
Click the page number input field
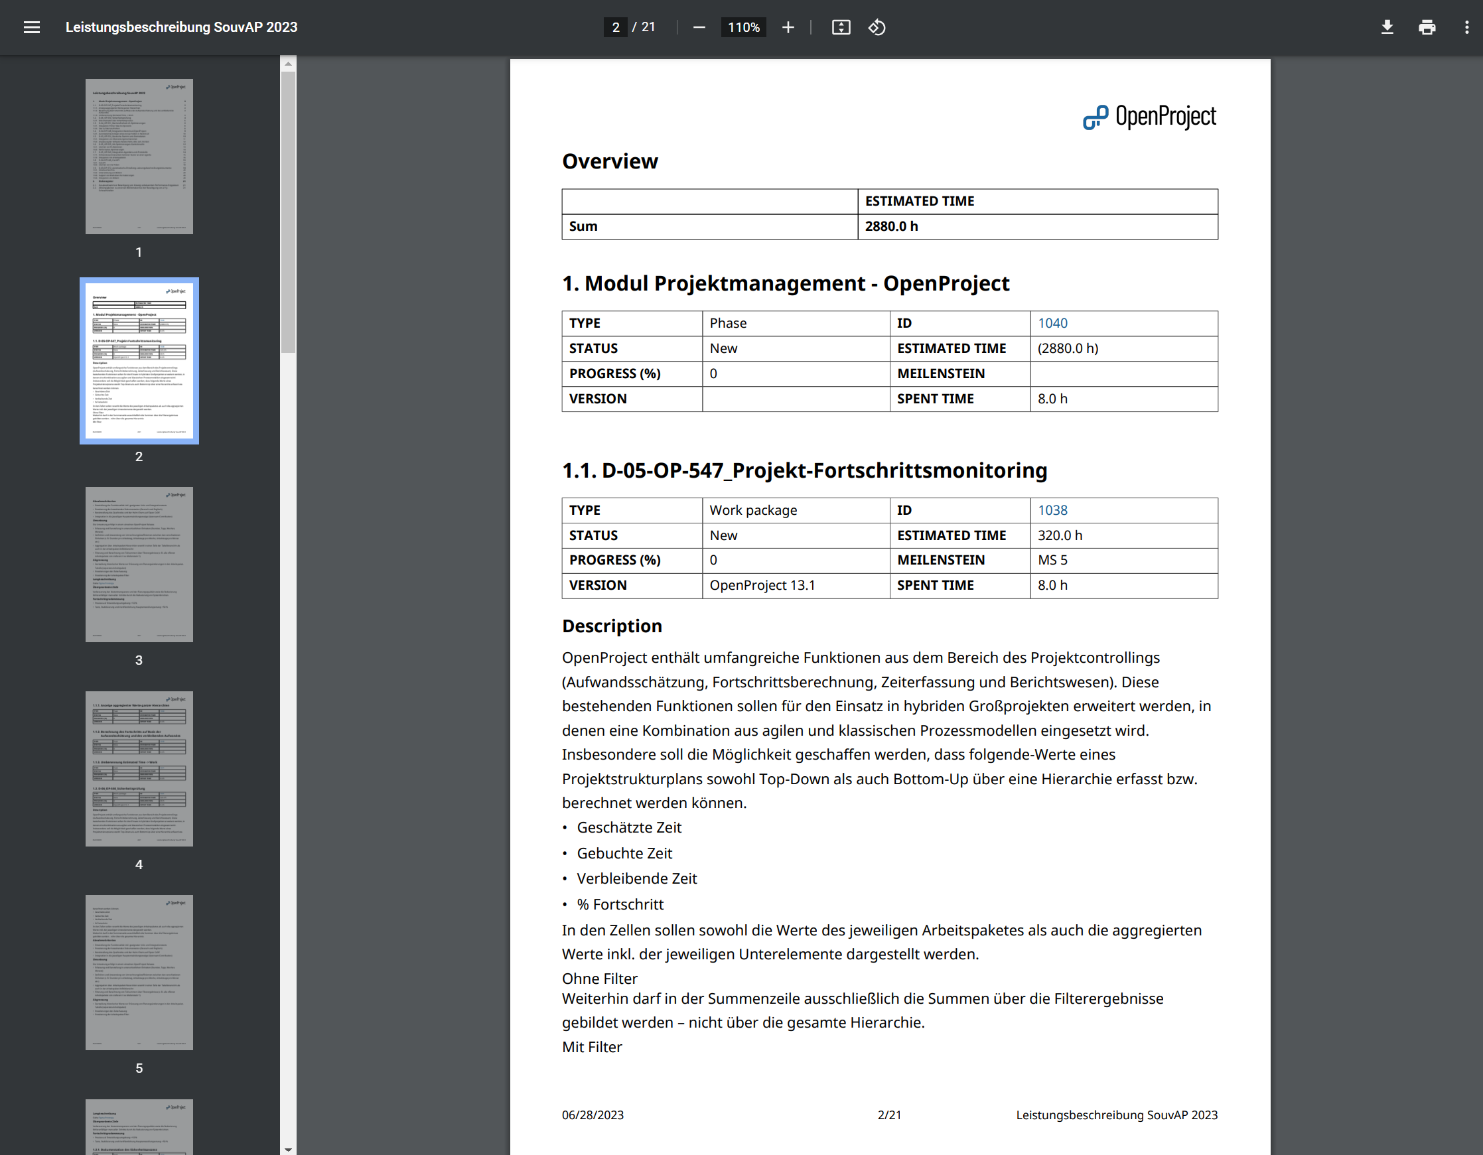point(614,27)
